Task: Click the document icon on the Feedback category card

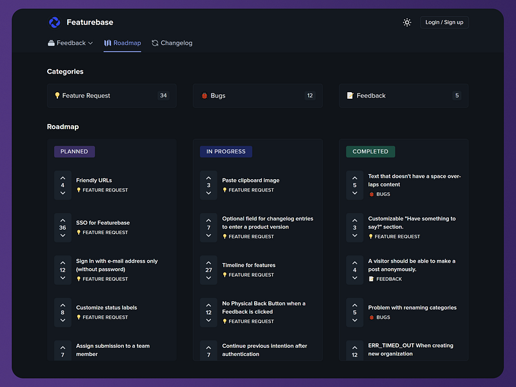Action: 350,95
